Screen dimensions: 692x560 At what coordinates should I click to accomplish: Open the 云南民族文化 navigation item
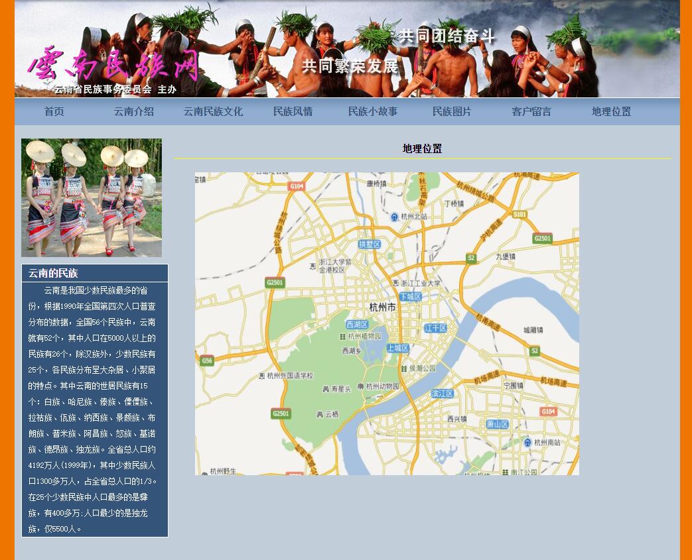[x=213, y=112]
